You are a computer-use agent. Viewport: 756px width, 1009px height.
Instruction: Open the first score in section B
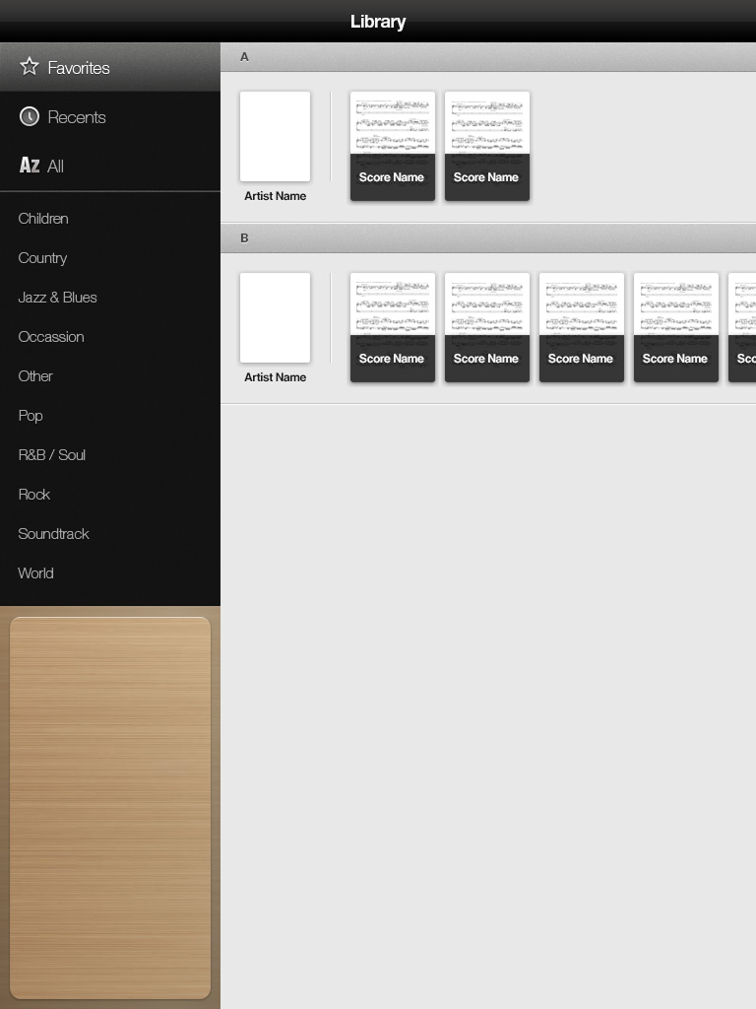(x=392, y=327)
